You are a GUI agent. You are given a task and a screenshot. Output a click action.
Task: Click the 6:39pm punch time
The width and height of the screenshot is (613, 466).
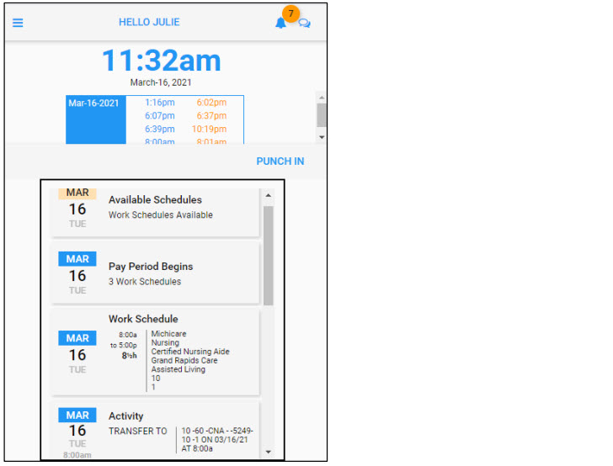[160, 130]
